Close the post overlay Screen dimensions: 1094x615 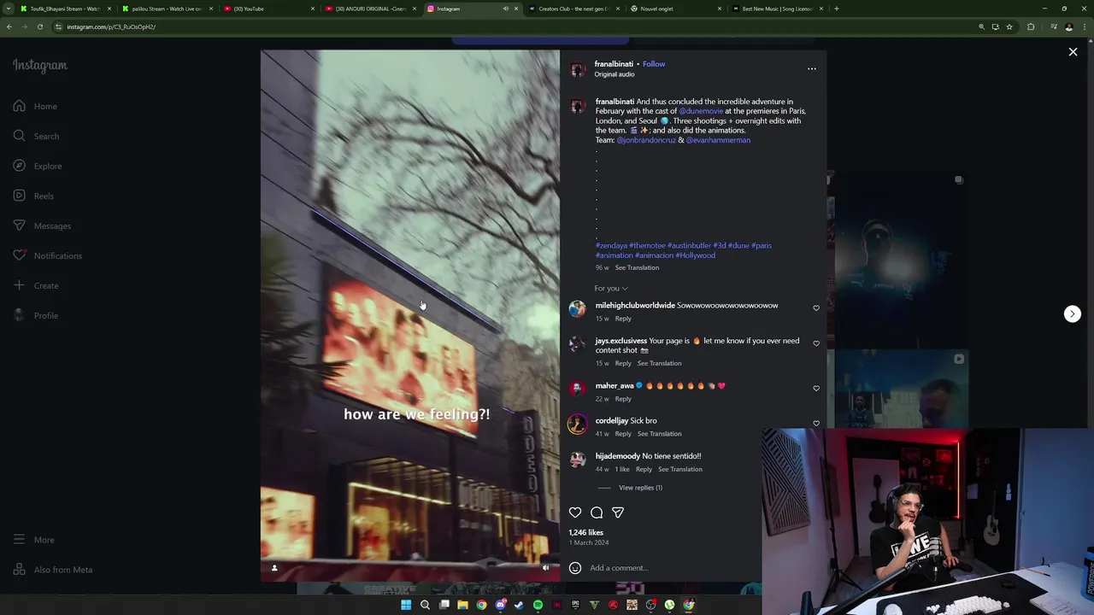[x=1073, y=52]
